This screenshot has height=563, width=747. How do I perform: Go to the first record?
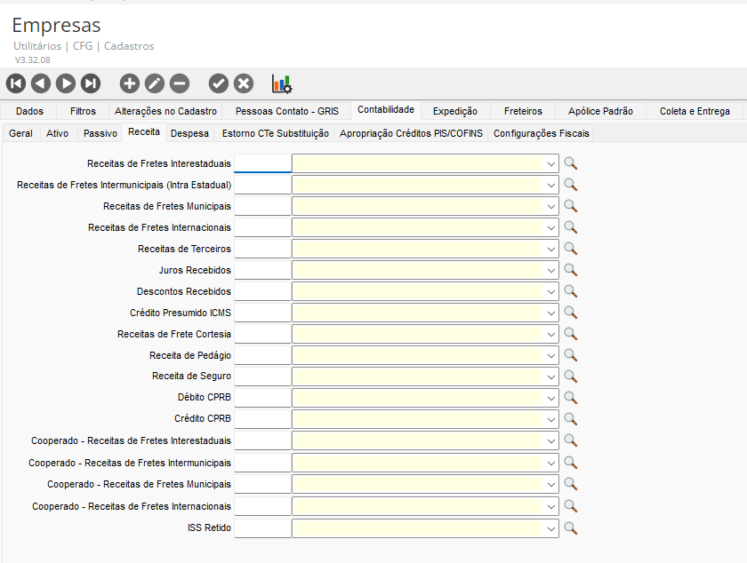(x=16, y=83)
